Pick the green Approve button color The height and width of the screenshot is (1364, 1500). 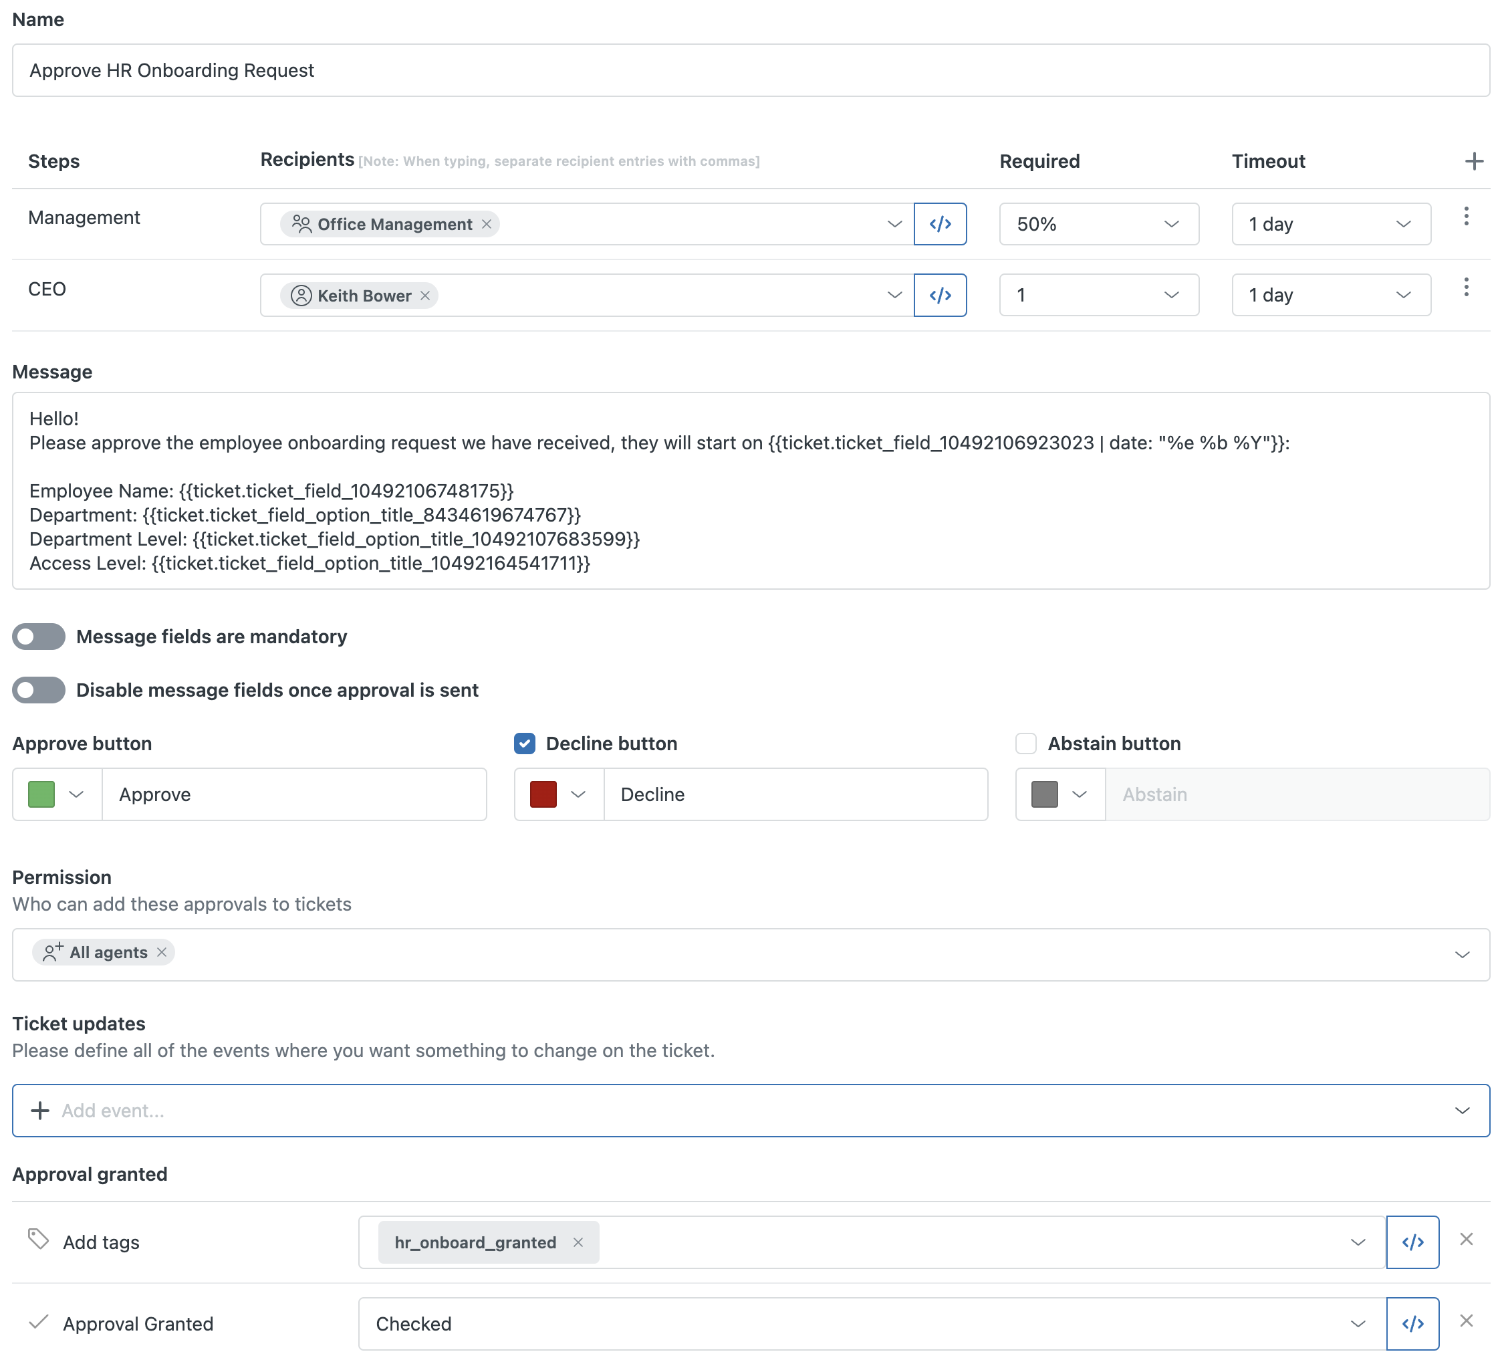[x=57, y=795]
